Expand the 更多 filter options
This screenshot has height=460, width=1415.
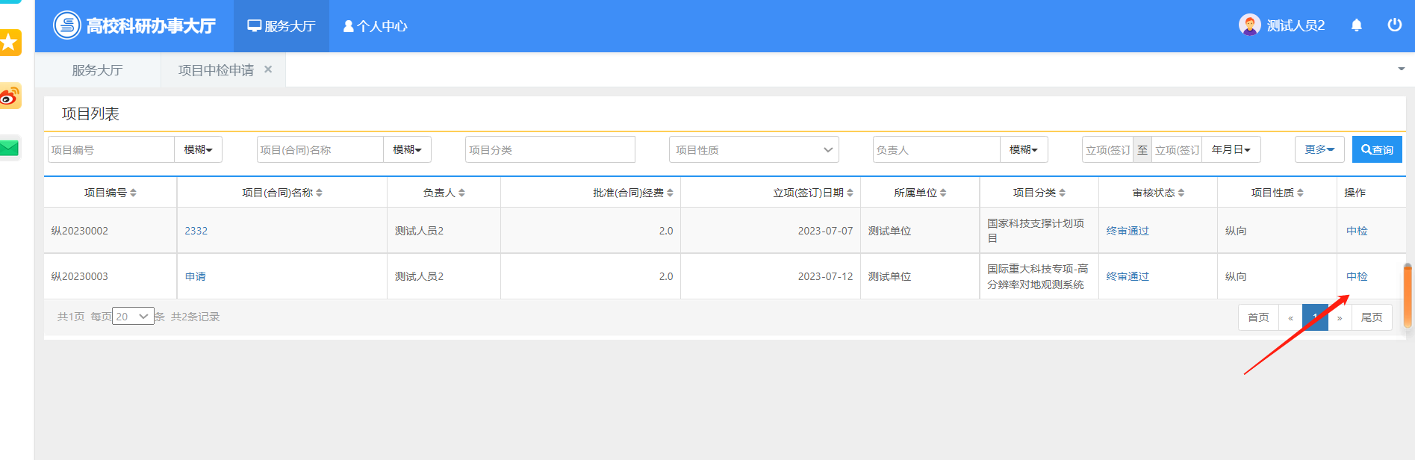(1319, 149)
